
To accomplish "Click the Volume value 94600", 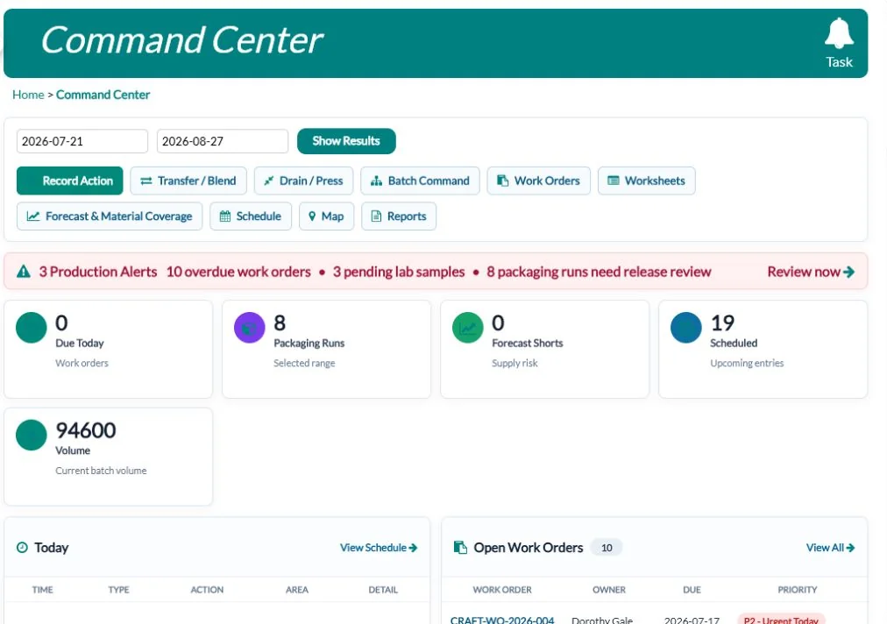I will tap(85, 430).
